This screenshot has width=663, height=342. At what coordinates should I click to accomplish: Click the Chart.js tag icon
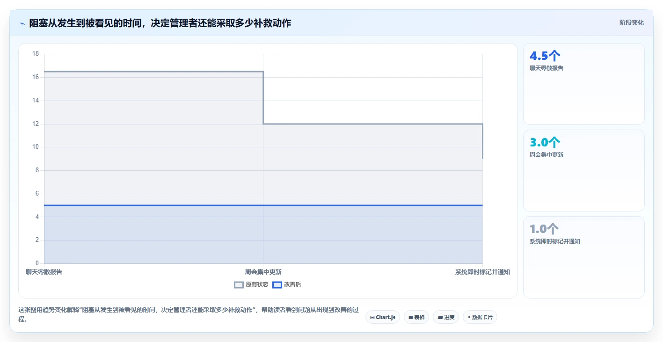(x=372, y=317)
